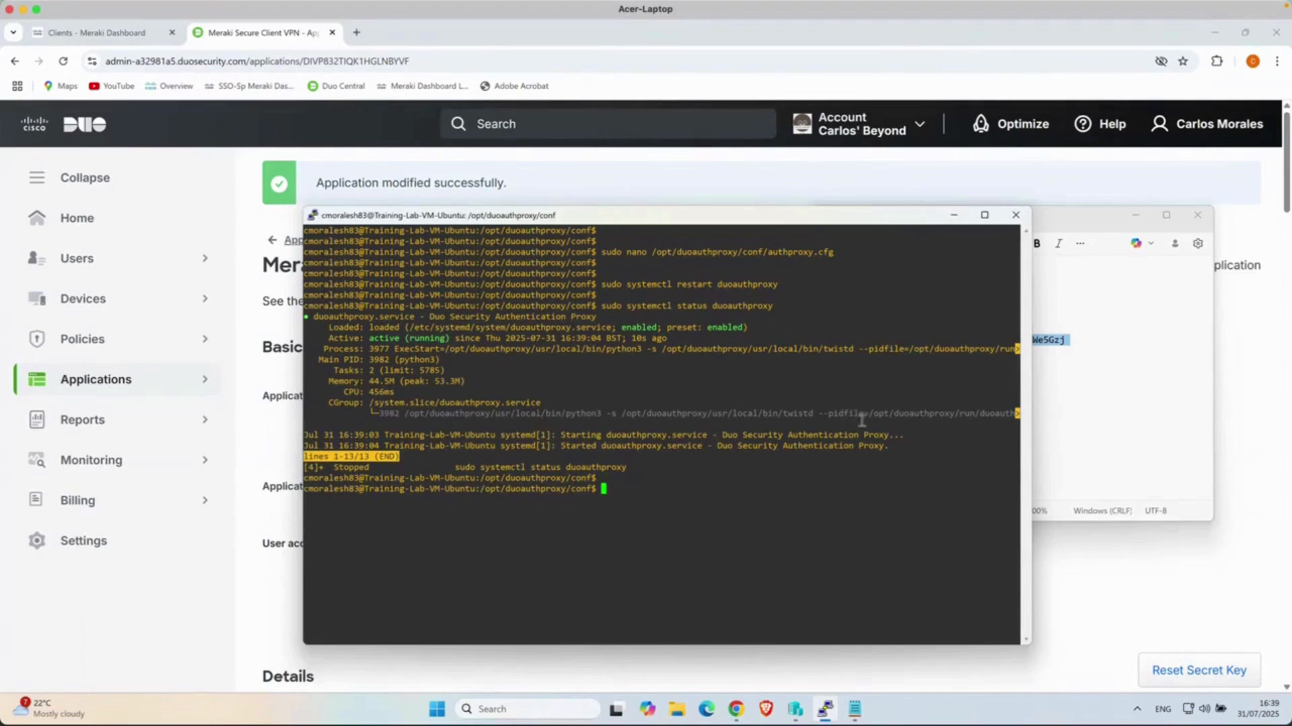The image size is (1292, 726).
Task: Expand the Devices sidebar section
Action: (x=205, y=298)
